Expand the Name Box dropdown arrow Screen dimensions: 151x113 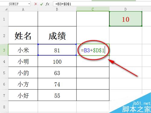point(29,4)
